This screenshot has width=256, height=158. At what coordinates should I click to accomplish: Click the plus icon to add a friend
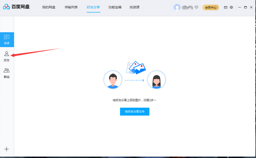tap(7, 149)
